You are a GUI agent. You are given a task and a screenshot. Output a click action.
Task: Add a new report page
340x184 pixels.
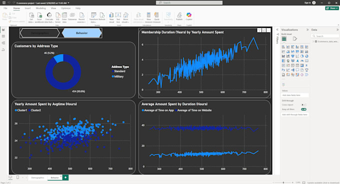[x=65, y=177]
